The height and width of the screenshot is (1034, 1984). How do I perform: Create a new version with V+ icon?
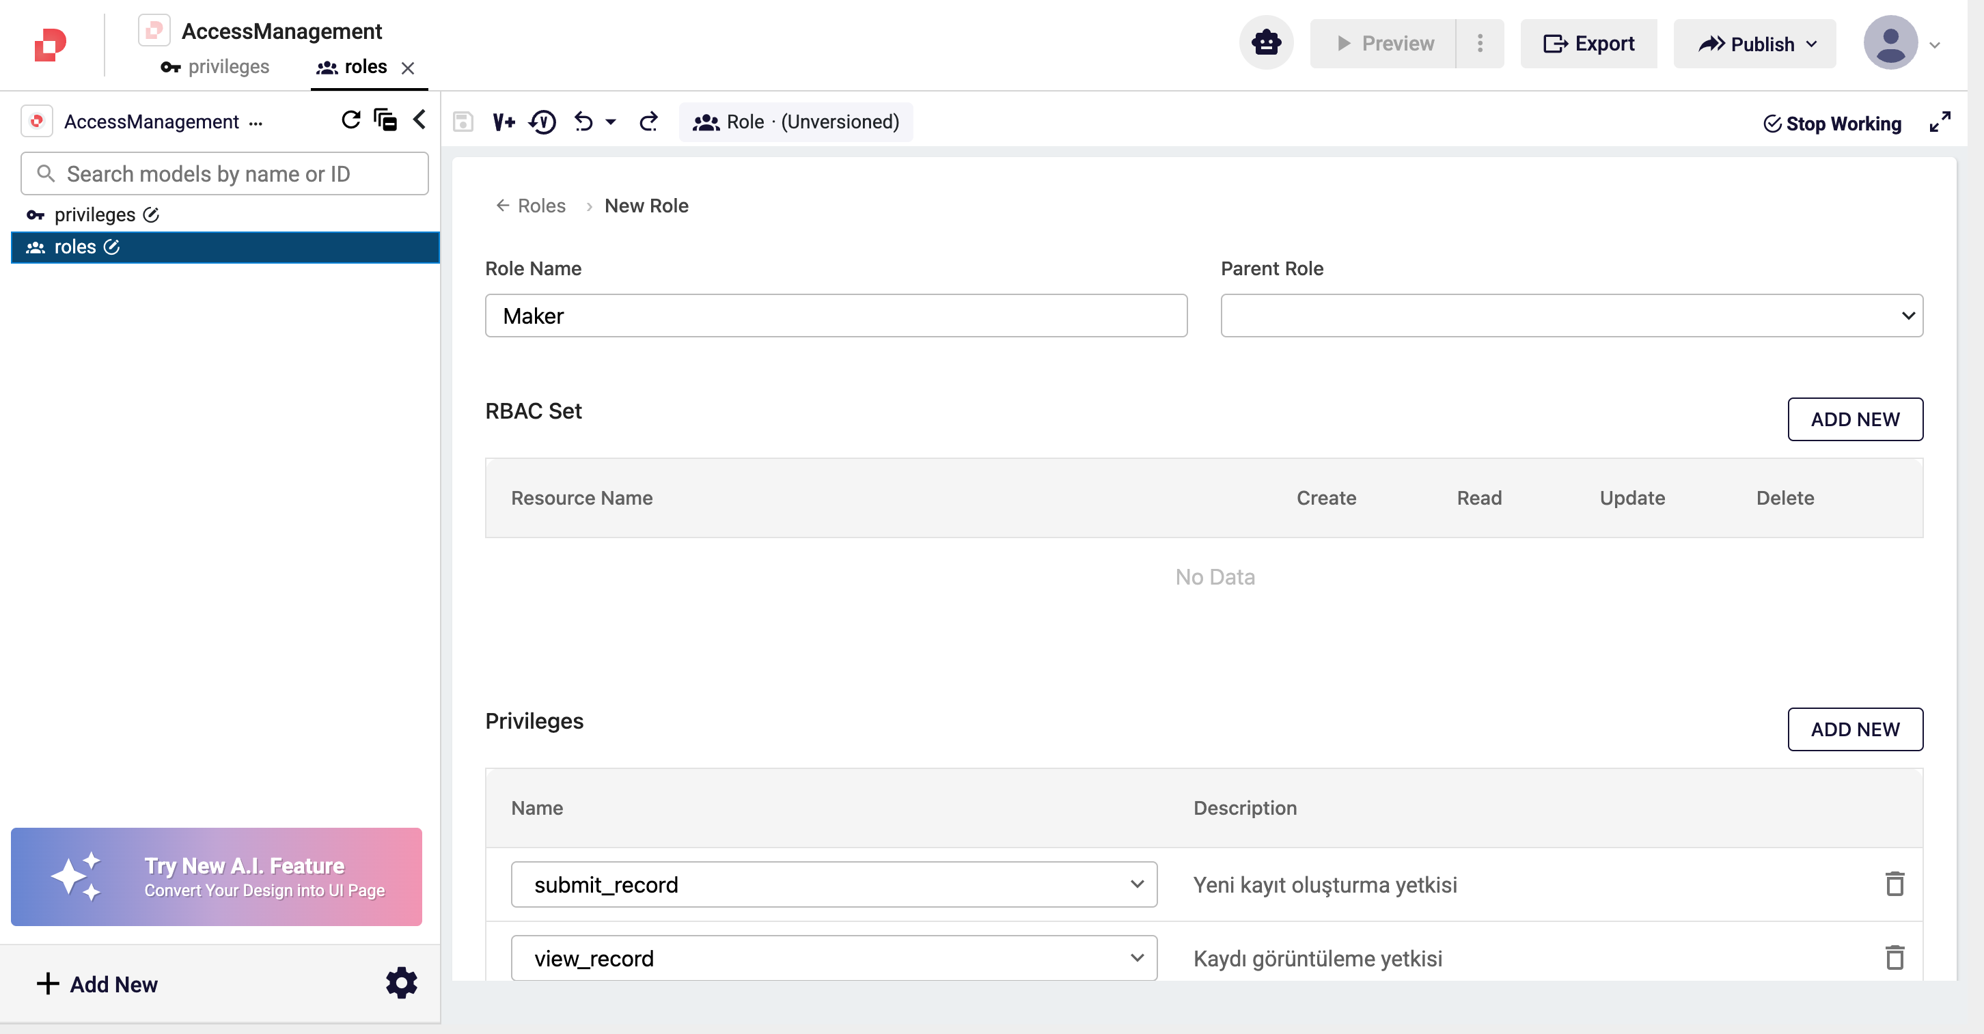504,122
